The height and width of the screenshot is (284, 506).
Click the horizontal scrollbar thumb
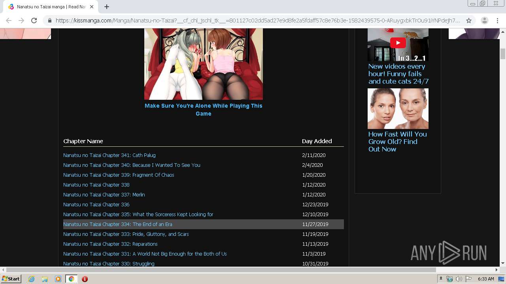click(221, 270)
